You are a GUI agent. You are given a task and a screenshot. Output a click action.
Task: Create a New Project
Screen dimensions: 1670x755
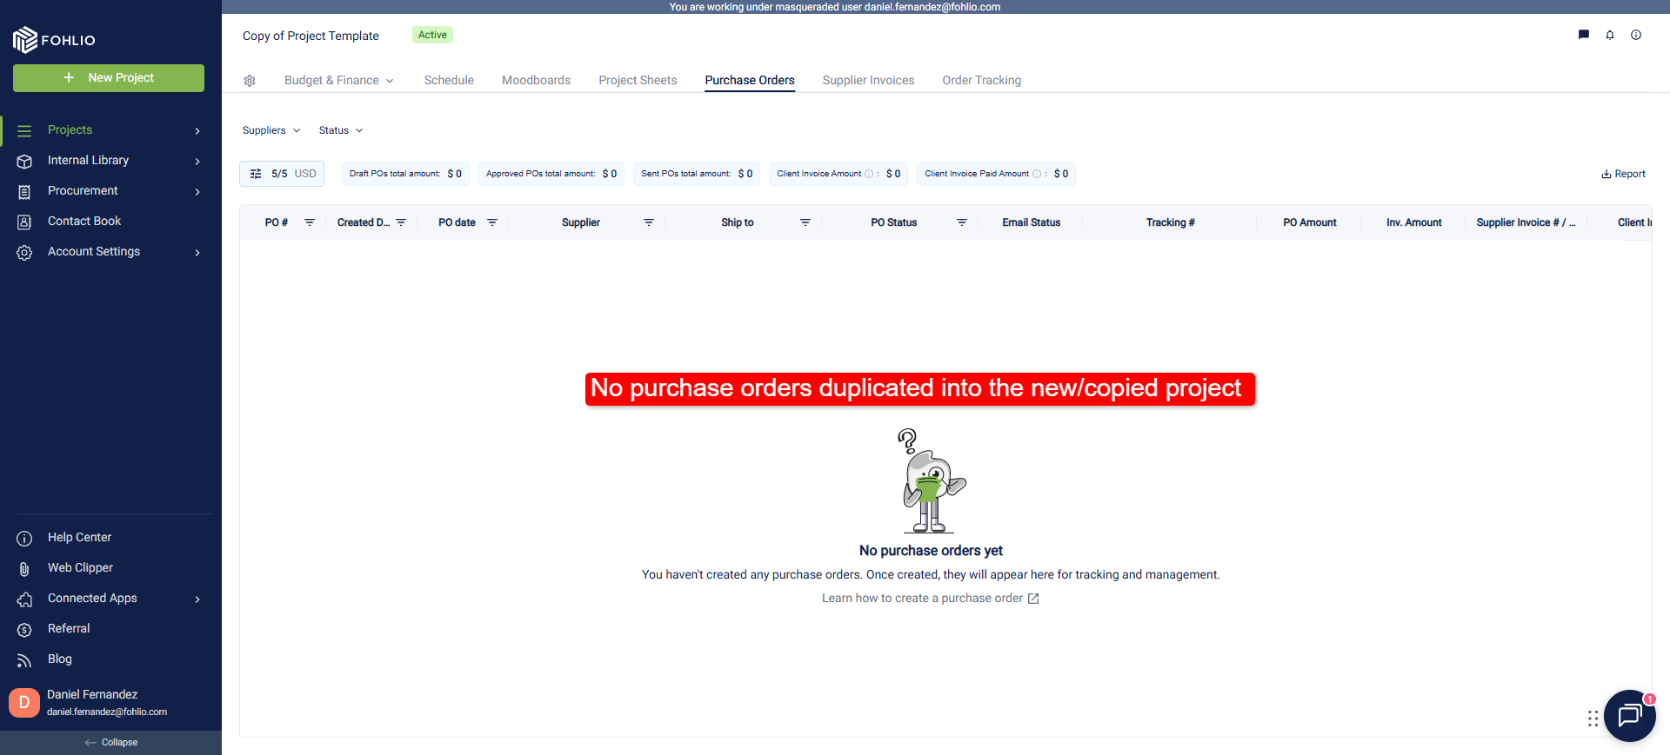(x=109, y=77)
